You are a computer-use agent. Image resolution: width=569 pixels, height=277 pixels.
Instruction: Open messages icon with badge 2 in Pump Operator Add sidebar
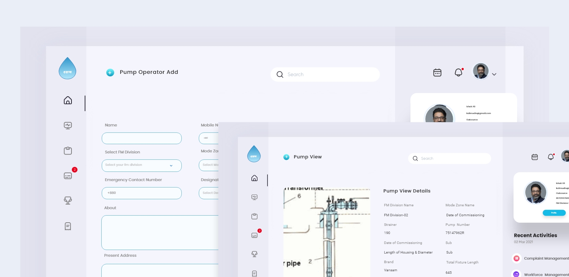tap(68, 176)
